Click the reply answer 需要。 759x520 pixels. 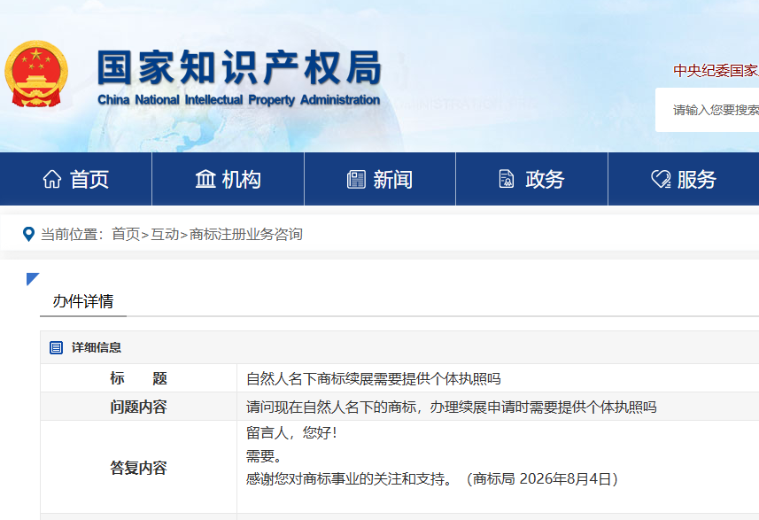pyautogui.click(x=264, y=456)
